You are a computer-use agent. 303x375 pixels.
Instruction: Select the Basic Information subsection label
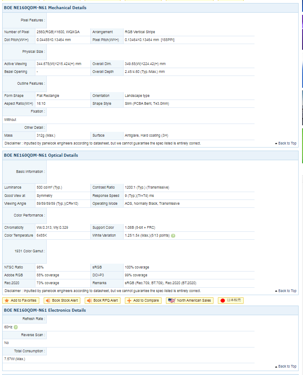click(x=31, y=172)
